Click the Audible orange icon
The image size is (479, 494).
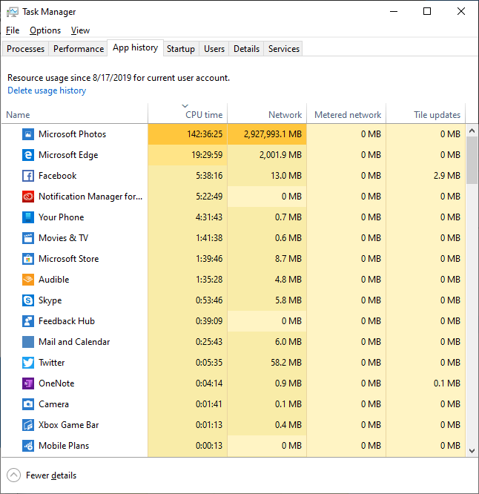coord(28,280)
